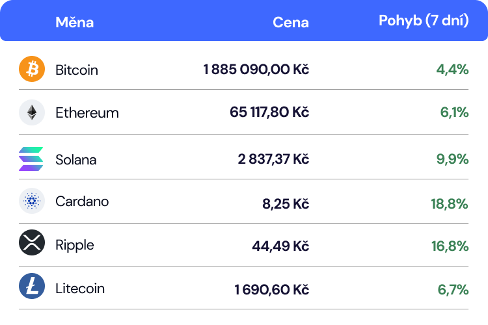Open the Litecoin currency name

coord(80,288)
